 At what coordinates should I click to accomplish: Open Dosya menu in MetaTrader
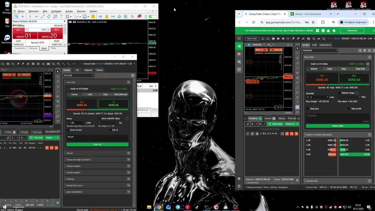[x=21, y=11]
